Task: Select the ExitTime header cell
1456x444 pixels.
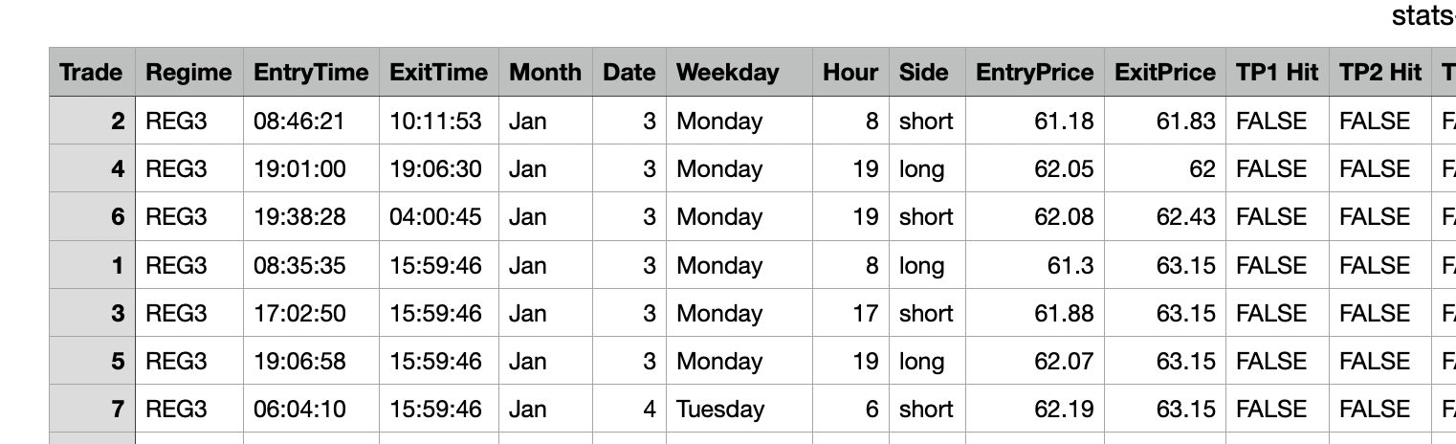Action: 438,73
